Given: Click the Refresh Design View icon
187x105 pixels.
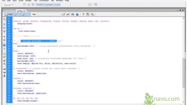Looking at the screenshot, I should (83, 14).
